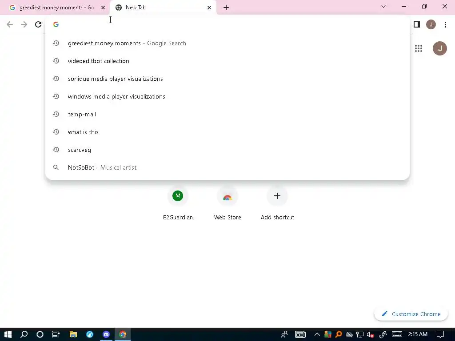Open Windows taskbar search
The width and height of the screenshot is (455, 341).
coord(24,334)
